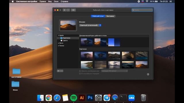The height and width of the screenshot is (103, 184).
Task: Go back in System Preferences
Action: (64, 10)
